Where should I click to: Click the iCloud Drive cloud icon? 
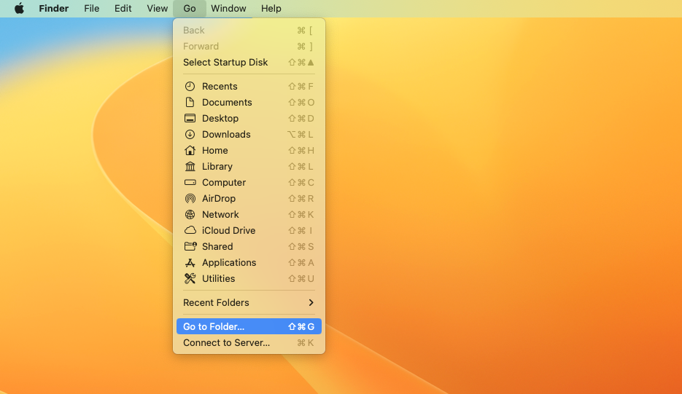pyautogui.click(x=190, y=230)
